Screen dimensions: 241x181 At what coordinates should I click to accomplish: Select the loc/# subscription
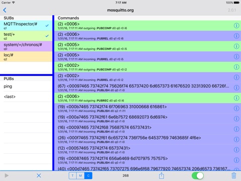pos(26,57)
